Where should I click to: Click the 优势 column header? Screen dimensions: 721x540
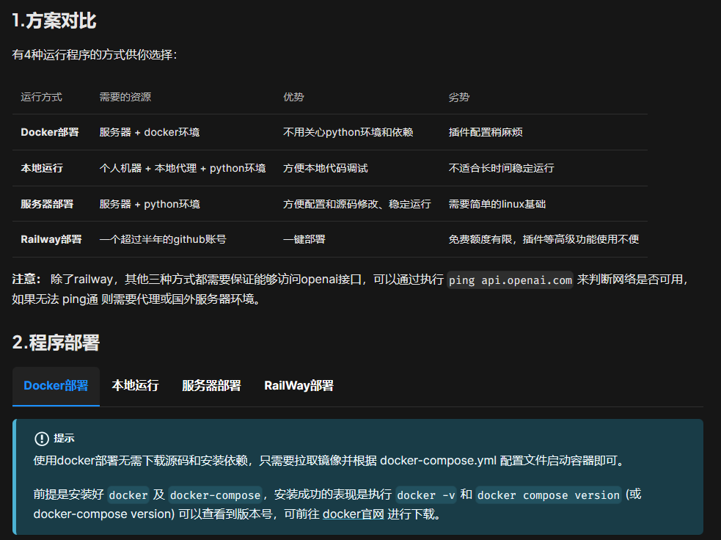[293, 97]
